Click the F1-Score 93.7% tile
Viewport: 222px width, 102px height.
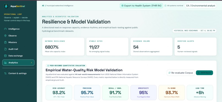point(172,93)
